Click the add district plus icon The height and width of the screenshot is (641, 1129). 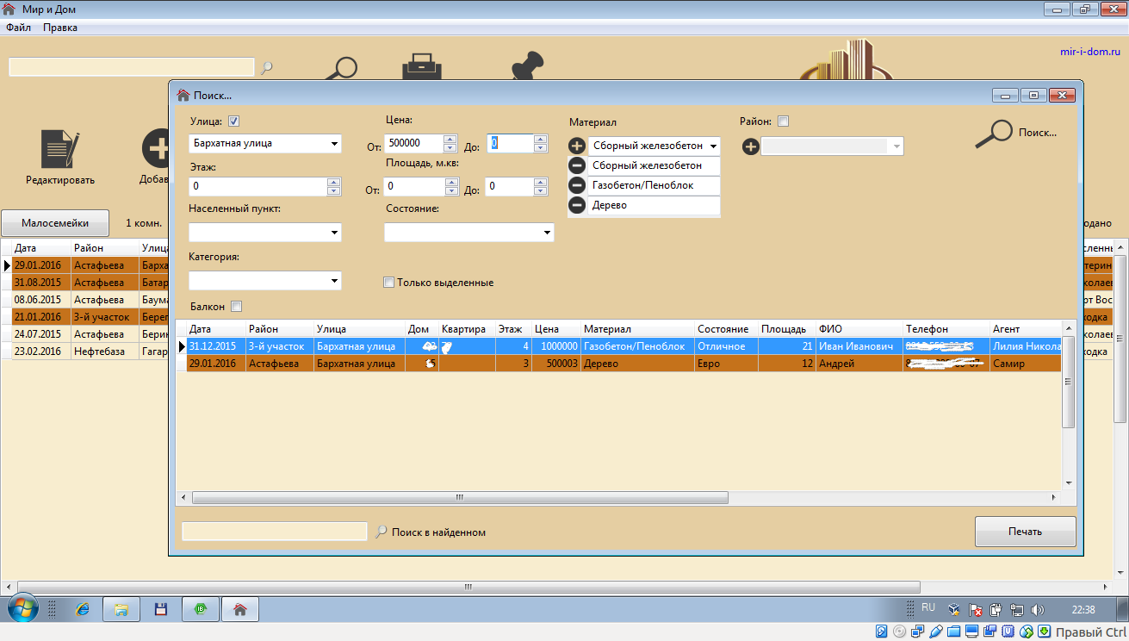pos(751,146)
